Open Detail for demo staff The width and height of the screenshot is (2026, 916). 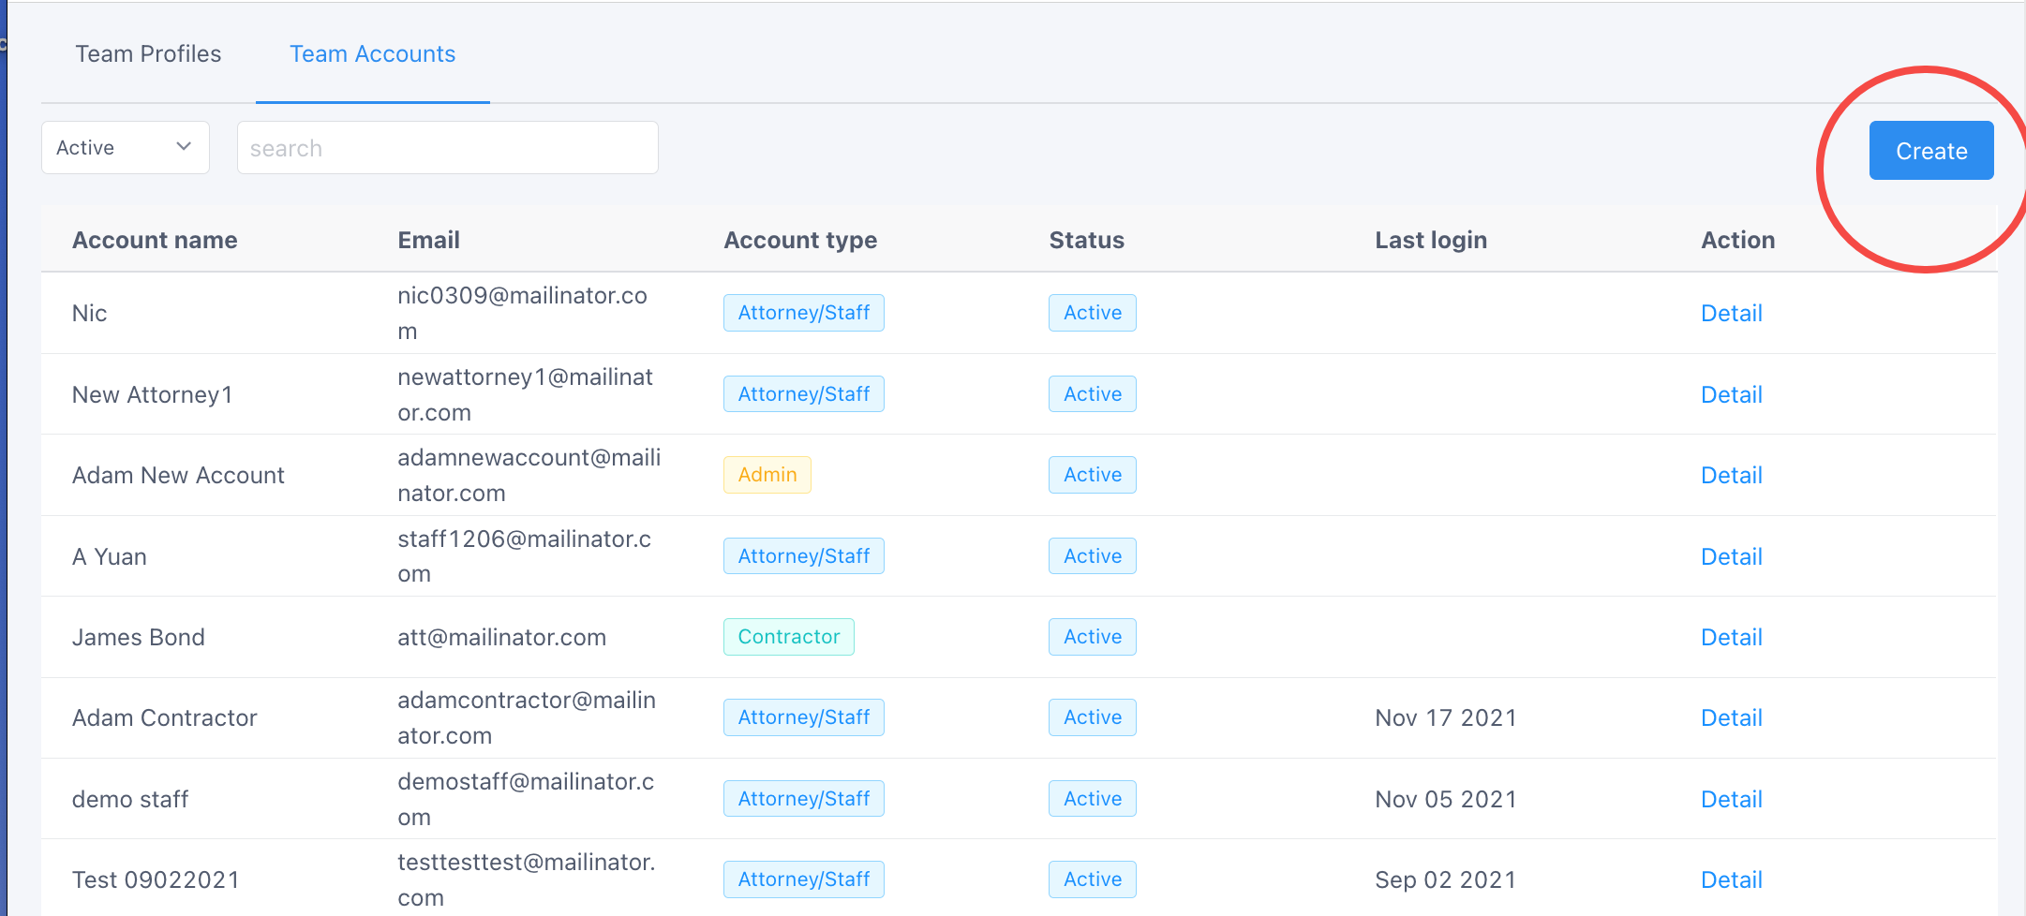click(x=1731, y=799)
